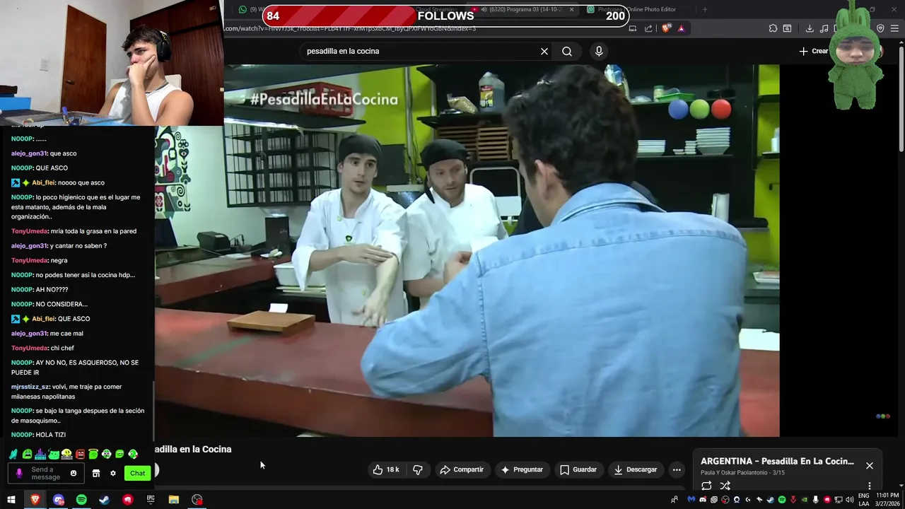Click the Preguntar button

(x=522, y=469)
